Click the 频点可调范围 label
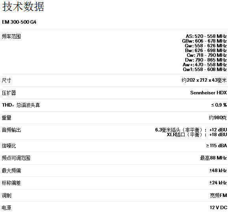The width and height of the screenshot is (228, 212). tap(16, 158)
